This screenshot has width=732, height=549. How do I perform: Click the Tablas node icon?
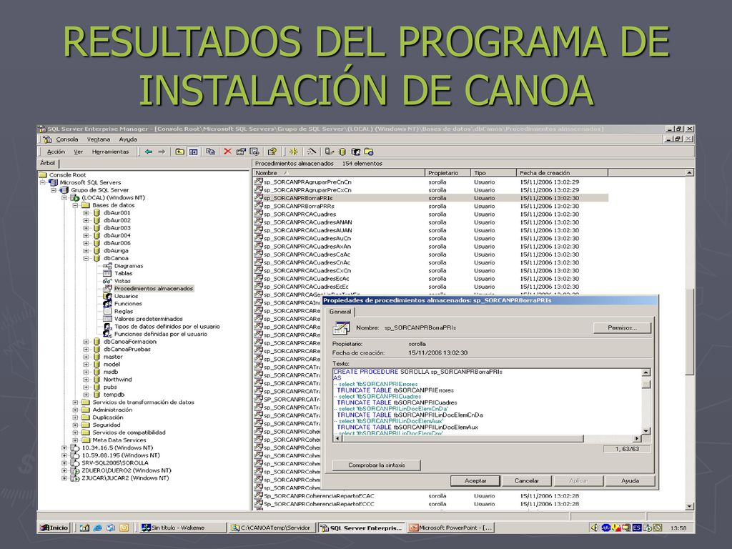[107, 273]
